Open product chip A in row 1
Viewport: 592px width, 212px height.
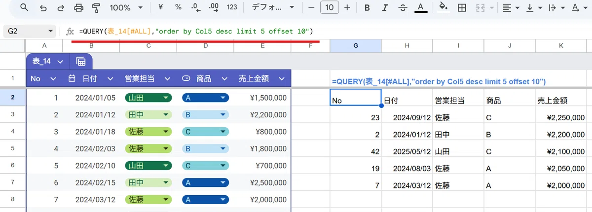[x=205, y=98]
